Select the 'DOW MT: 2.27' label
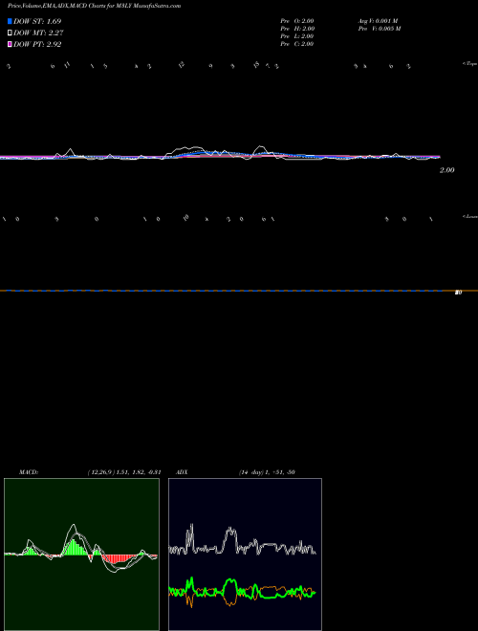 38,33
